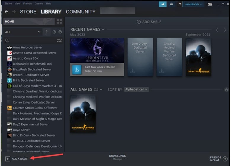
Task: Click the HOME button in sidebar
Action: [x=29, y=22]
